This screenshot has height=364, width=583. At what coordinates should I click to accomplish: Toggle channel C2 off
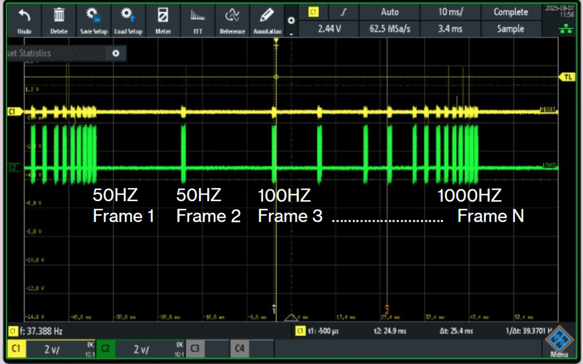tap(105, 348)
